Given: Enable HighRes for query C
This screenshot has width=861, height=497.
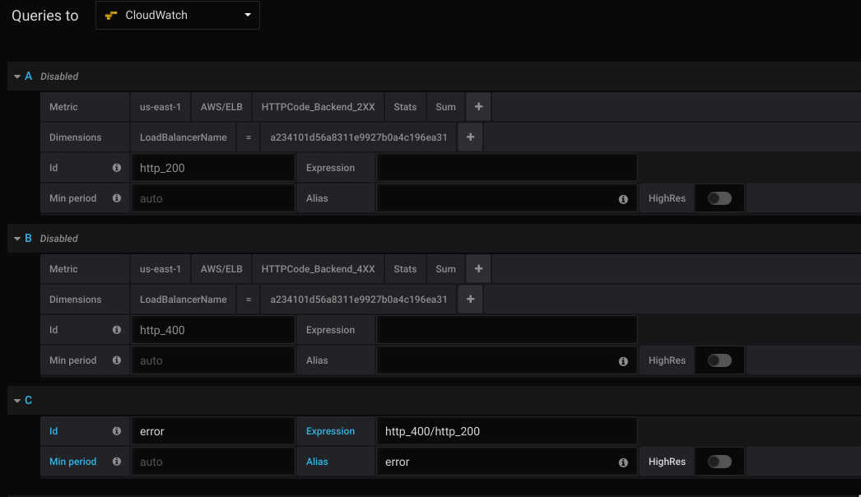Looking at the screenshot, I should (719, 462).
